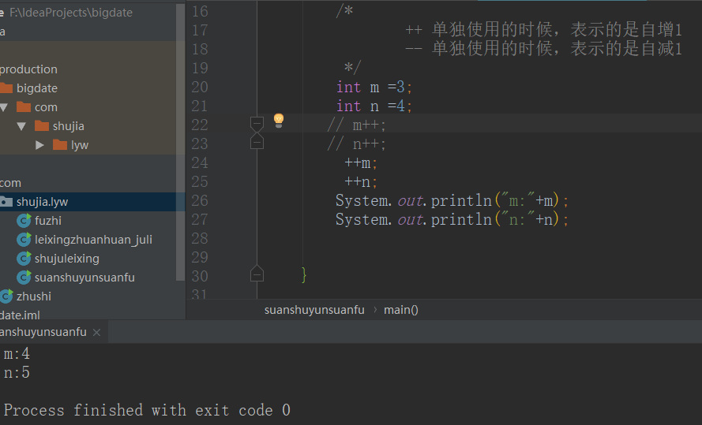Screen dimensions: 702x425
Task: Click println("n:"+n) statement
Action: (452, 219)
